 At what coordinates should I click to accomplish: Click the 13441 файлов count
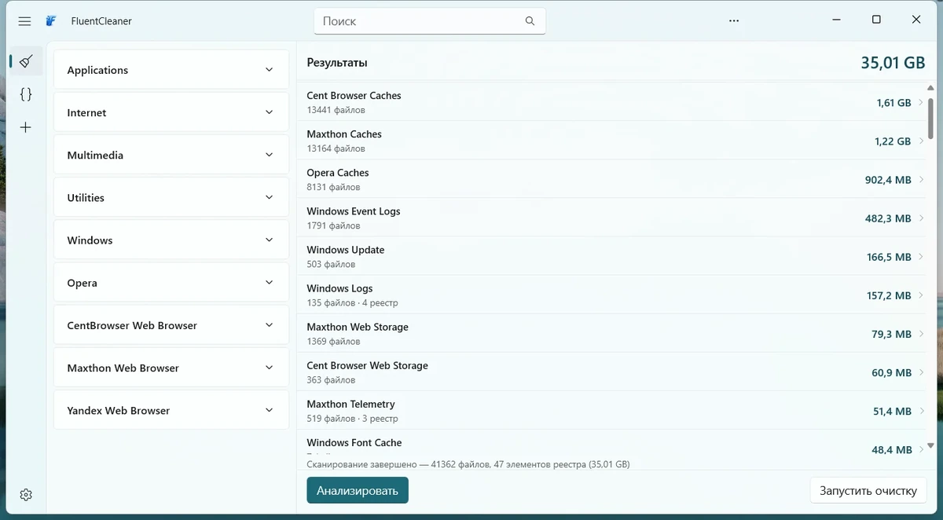pyautogui.click(x=336, y=110)
